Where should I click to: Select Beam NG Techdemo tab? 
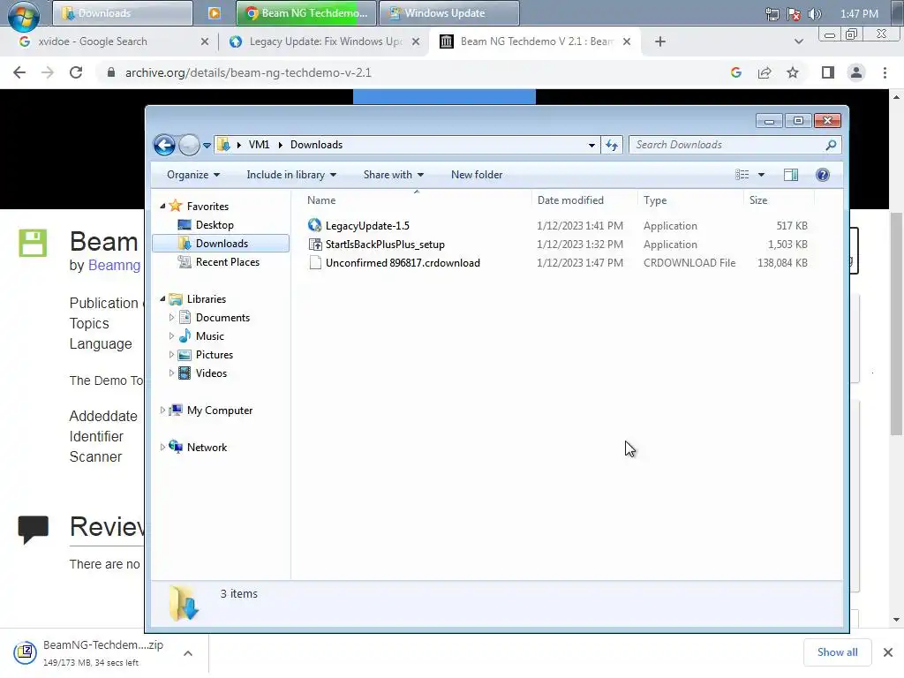534,41
